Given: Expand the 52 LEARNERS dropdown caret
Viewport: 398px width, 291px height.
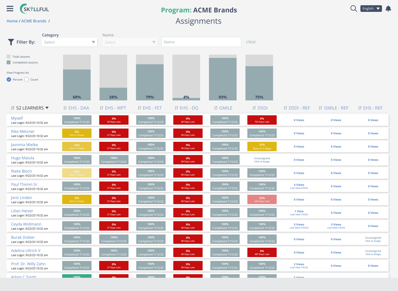Looking at the screenshot, I should pos(47,108).
